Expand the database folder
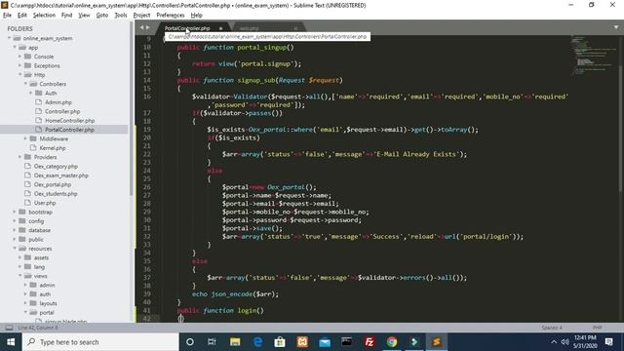The width and height of the screenshot is (624, 351). click(x=15, y=230)
